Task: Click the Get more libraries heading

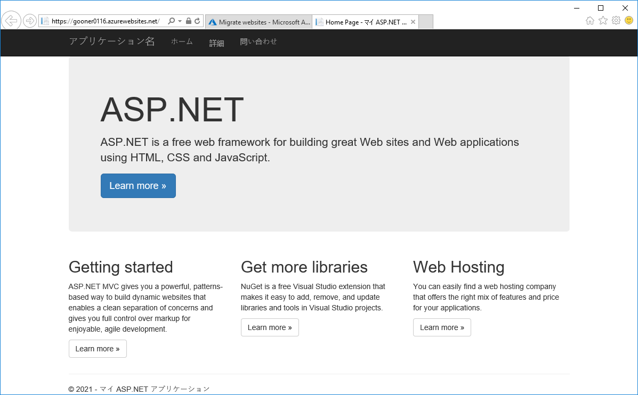Action: click(x=304, y=267)
